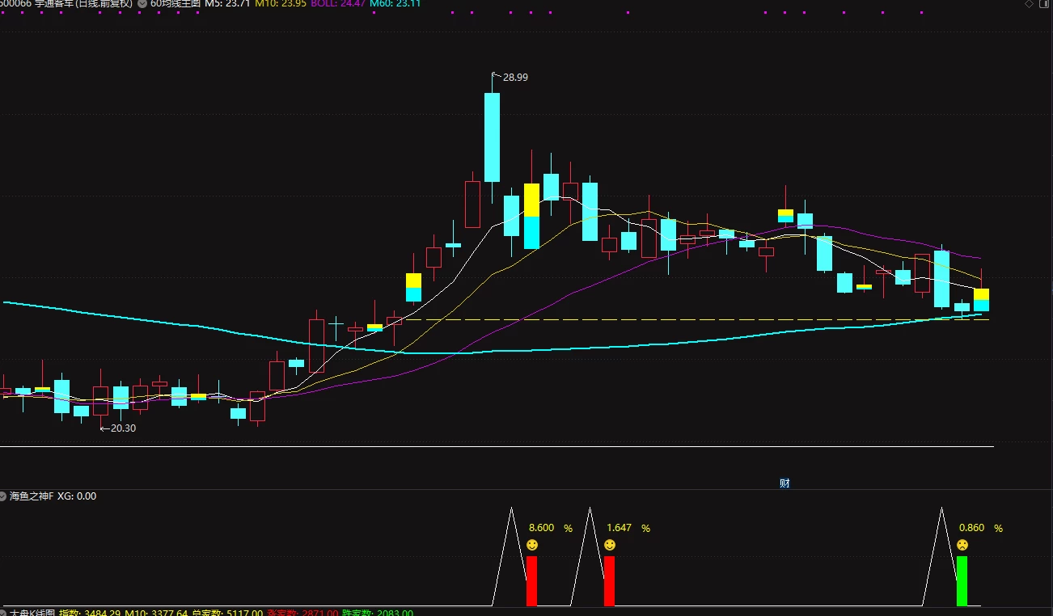Click the 财 financial marker on chart
1053x616 pixels.
pos(784,483)
